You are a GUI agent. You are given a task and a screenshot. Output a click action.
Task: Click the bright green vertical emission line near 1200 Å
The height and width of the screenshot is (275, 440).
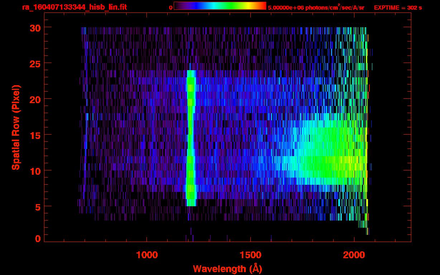click(191, 136)
